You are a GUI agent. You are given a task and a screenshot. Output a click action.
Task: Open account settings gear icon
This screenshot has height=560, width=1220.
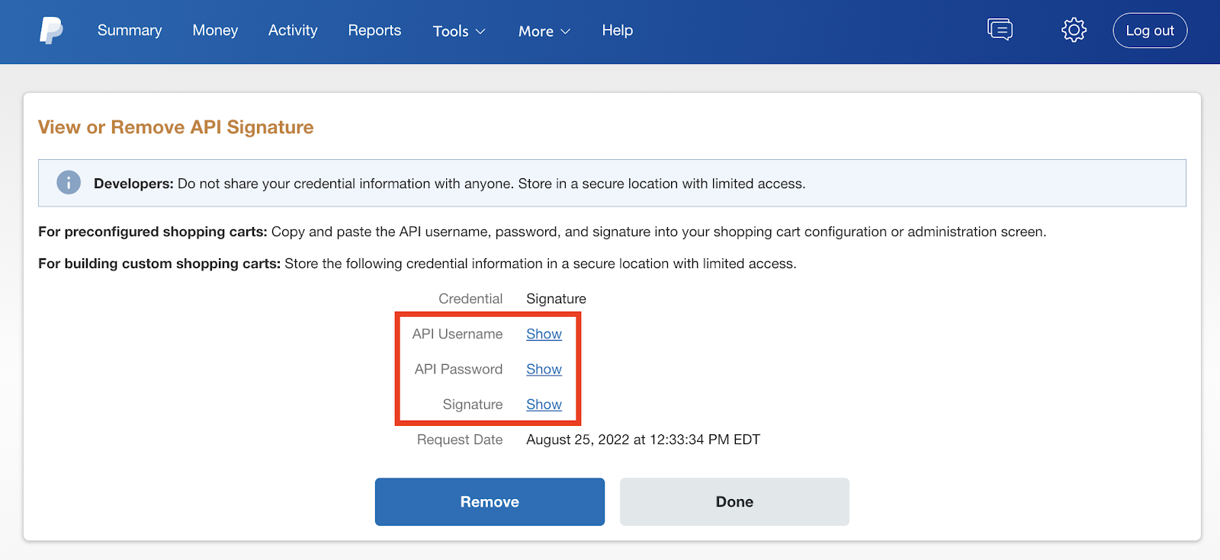click(x=1074, y=30)
